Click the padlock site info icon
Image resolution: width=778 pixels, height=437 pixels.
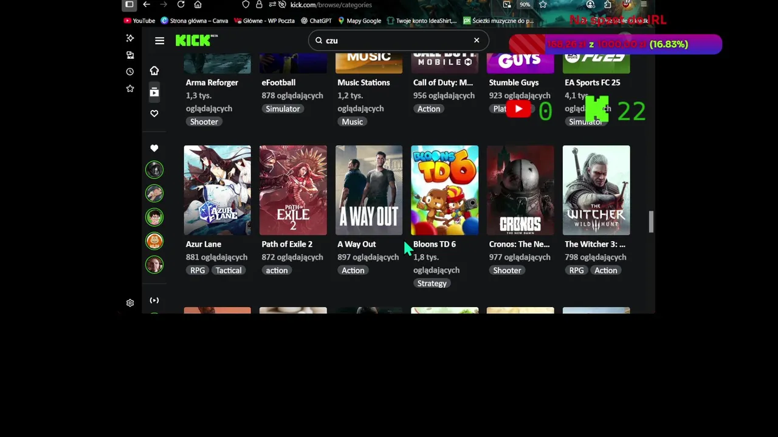[259, 4]
